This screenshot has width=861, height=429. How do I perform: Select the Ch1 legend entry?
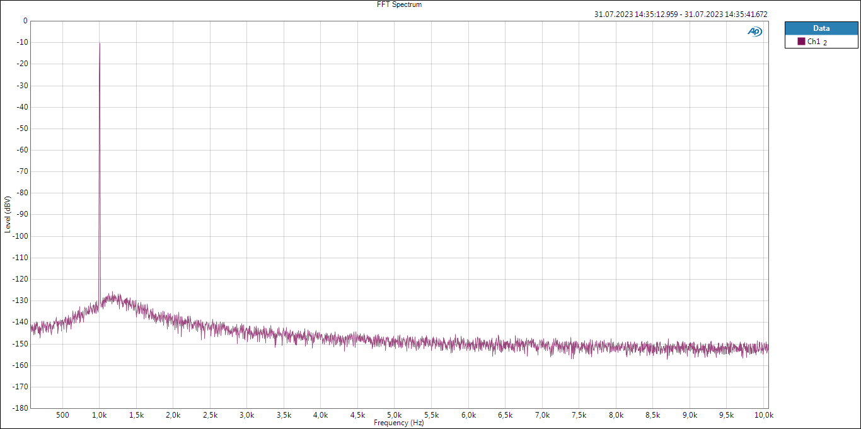click(821, 42)
